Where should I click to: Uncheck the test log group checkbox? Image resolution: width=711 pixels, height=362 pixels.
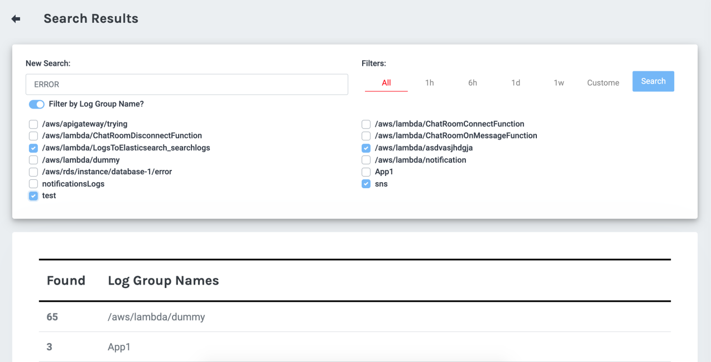(x=33, y=196)
